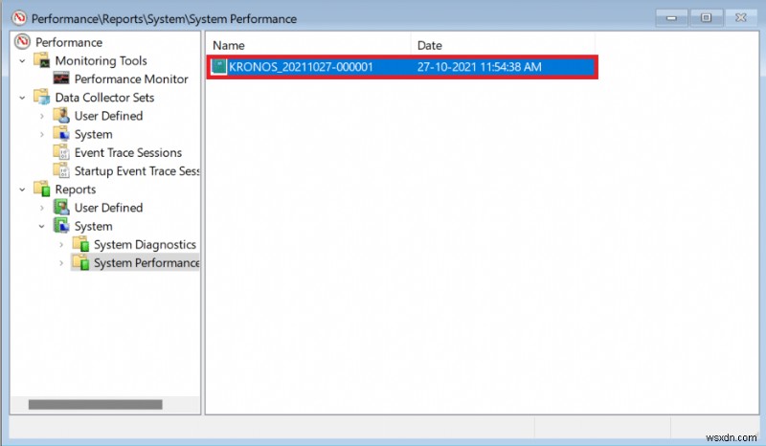Click the Event Trace Sessions icon
Viewport: 766px width, 446px height.
[61, 152]
